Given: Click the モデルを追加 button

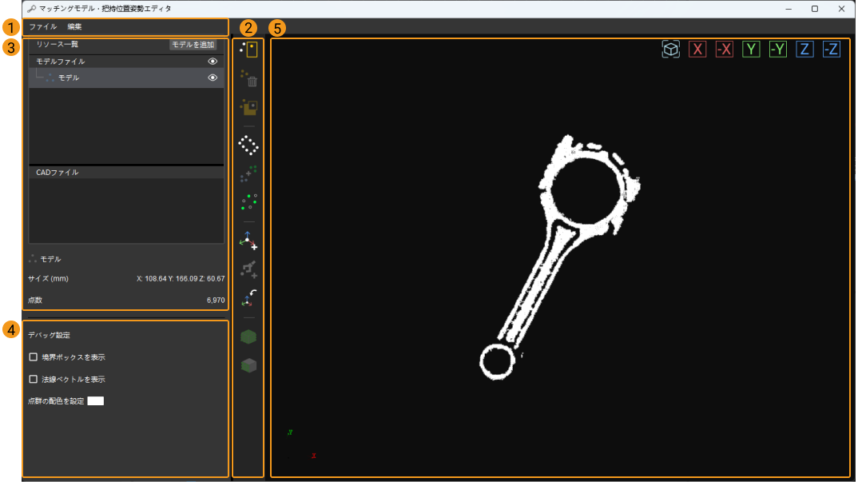Looking at the screenshot, I should (193, 45).
